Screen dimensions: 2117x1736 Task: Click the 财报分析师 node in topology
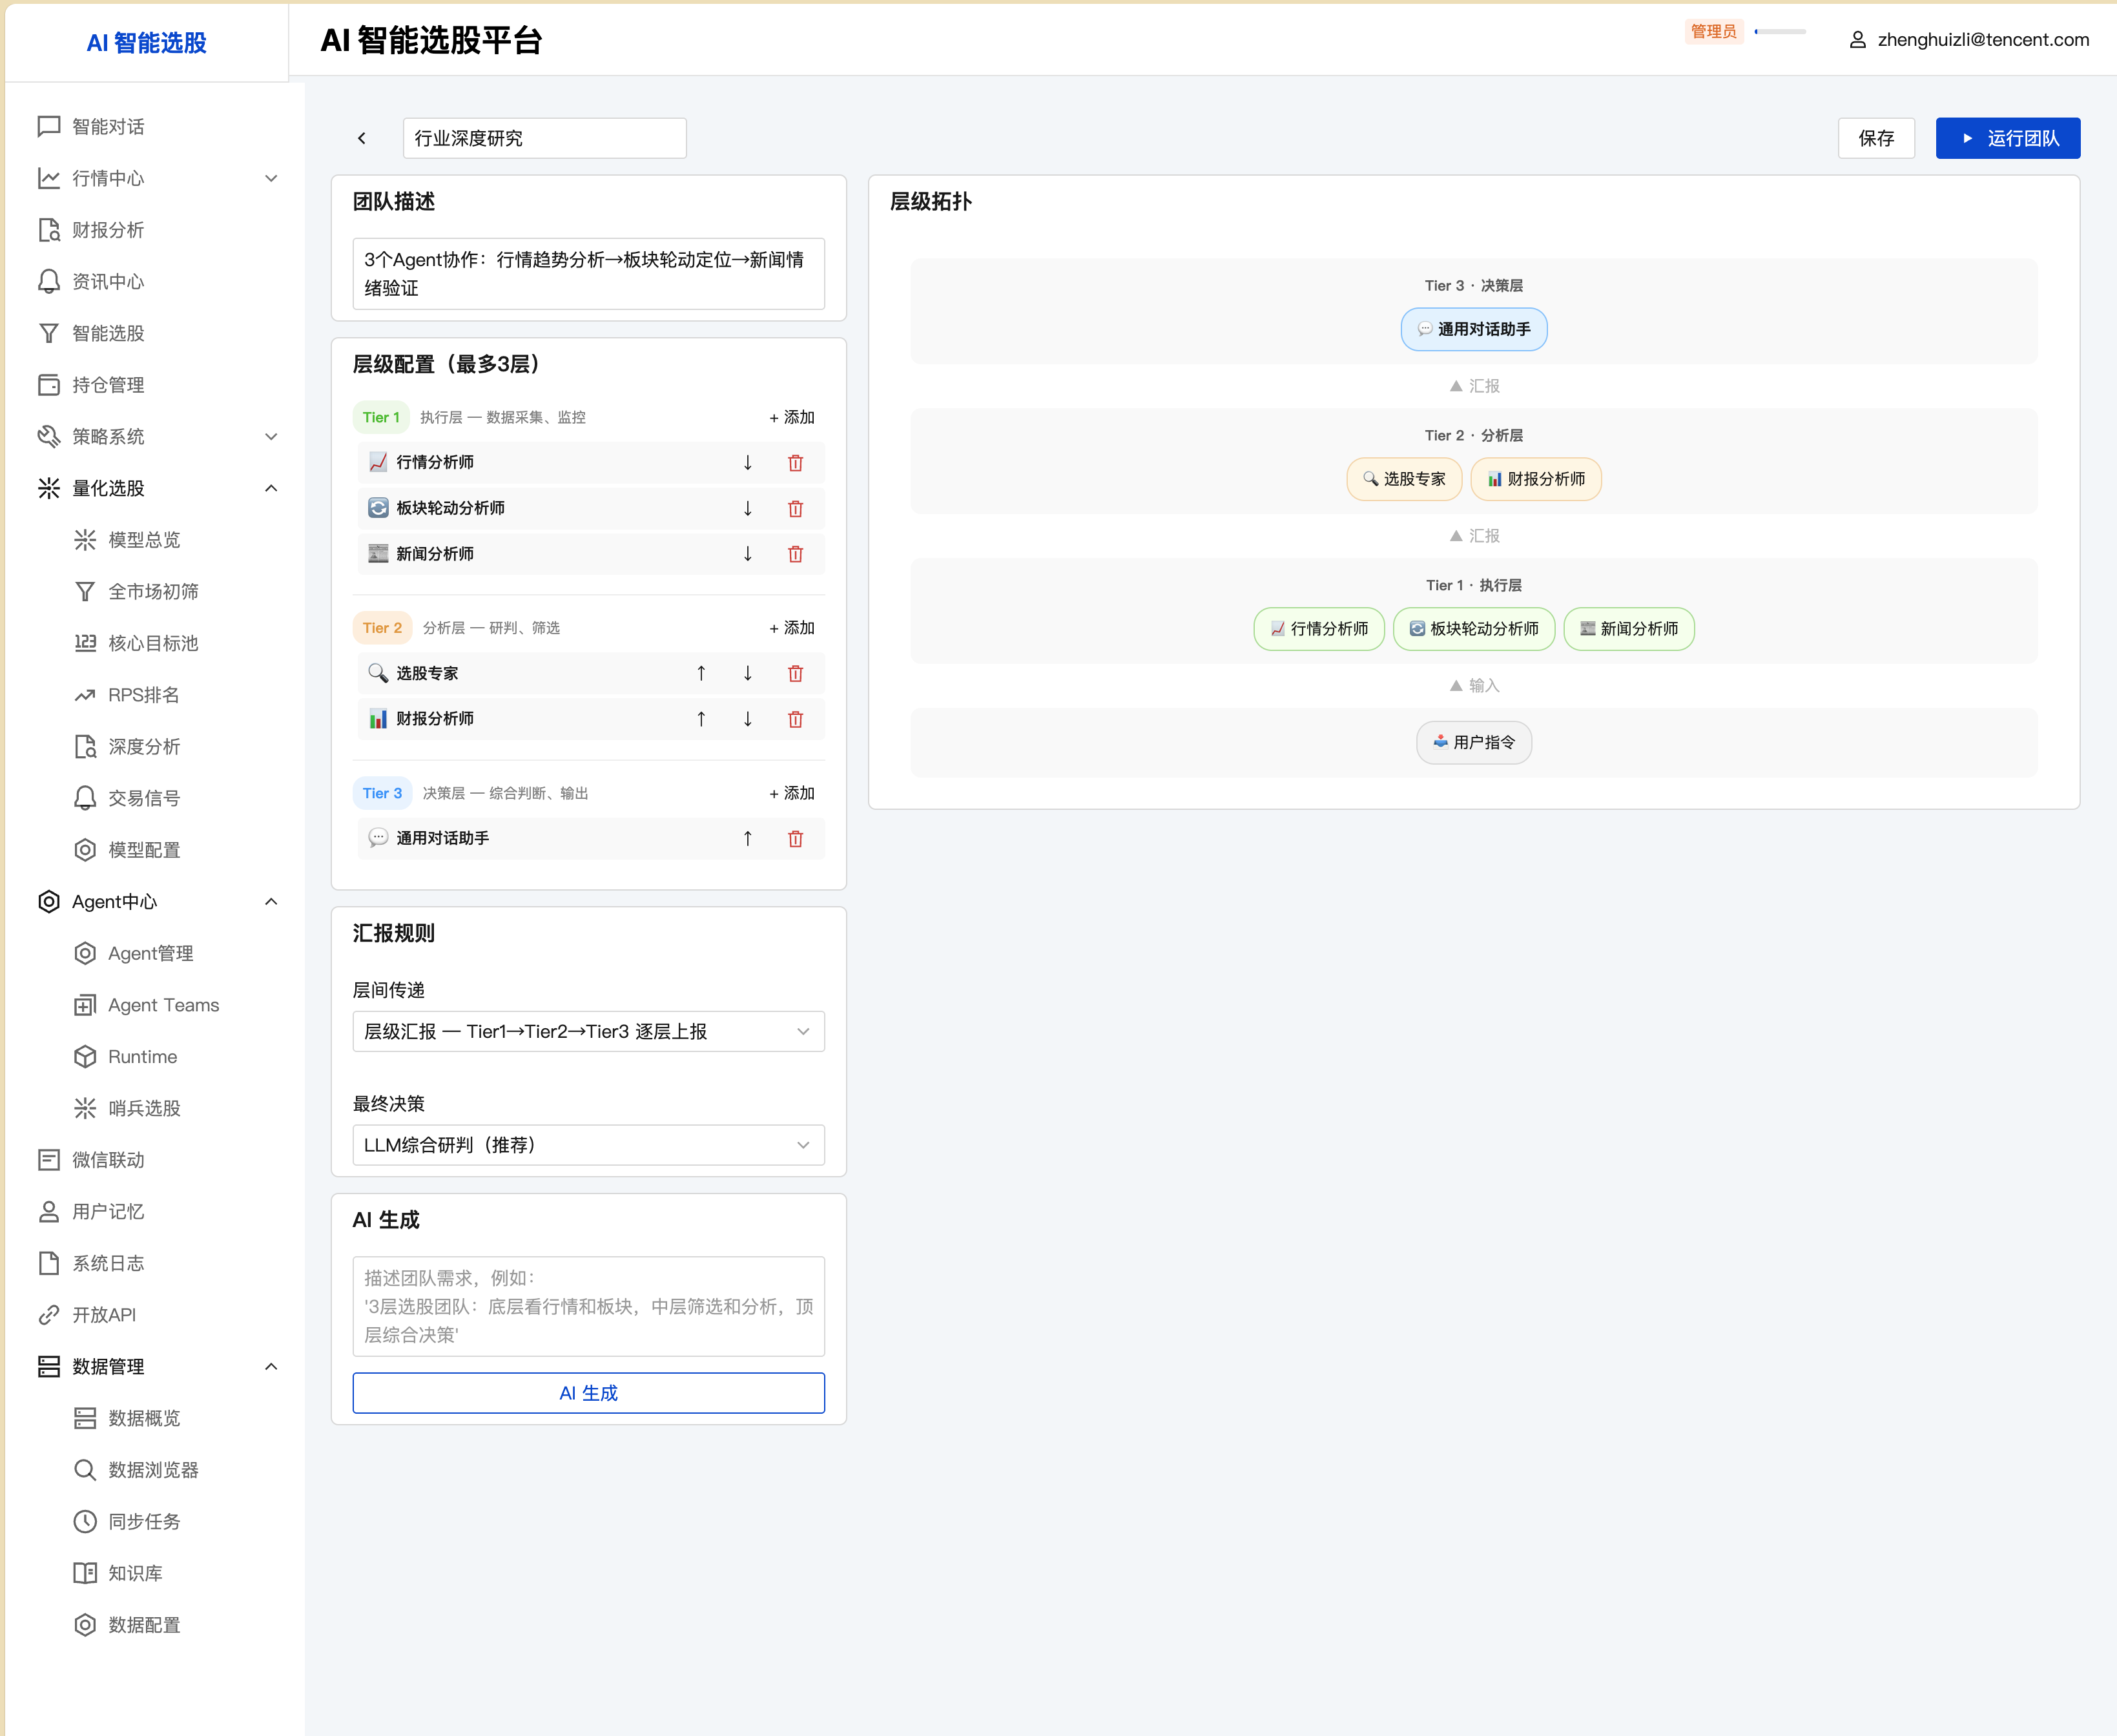point(1536,479)
